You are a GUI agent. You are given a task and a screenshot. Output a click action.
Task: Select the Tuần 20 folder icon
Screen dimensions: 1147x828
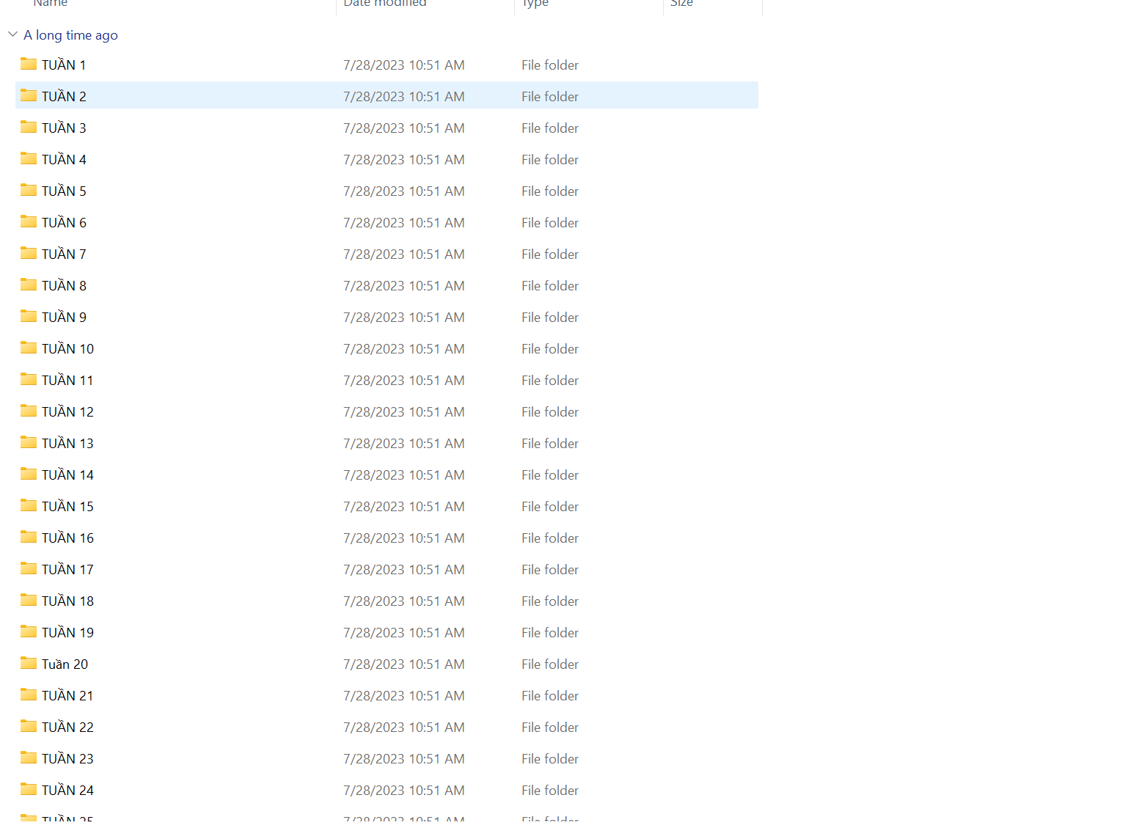tap(29, 664)
